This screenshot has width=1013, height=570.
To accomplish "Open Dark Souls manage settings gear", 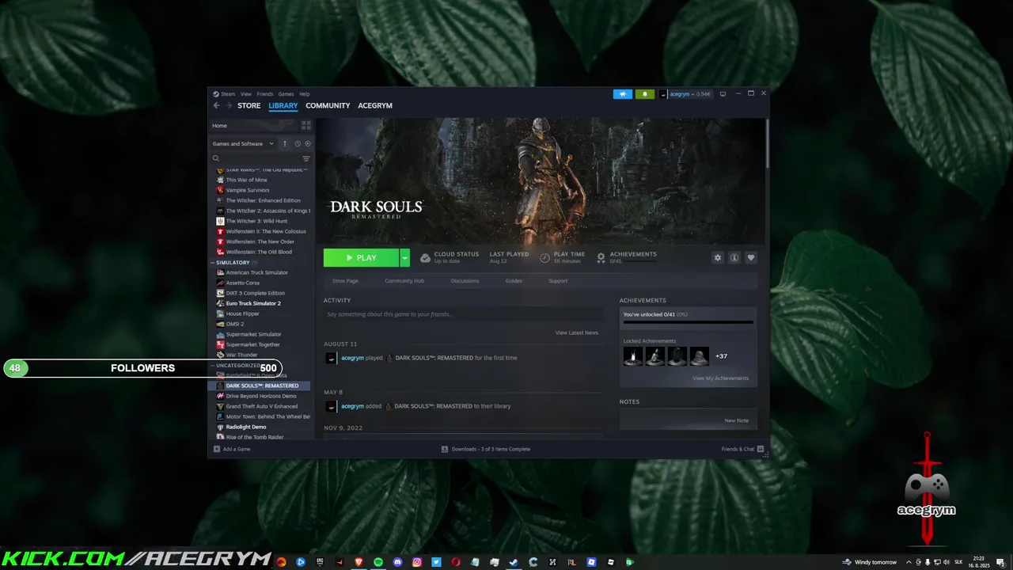I will [x=718, y=257].
